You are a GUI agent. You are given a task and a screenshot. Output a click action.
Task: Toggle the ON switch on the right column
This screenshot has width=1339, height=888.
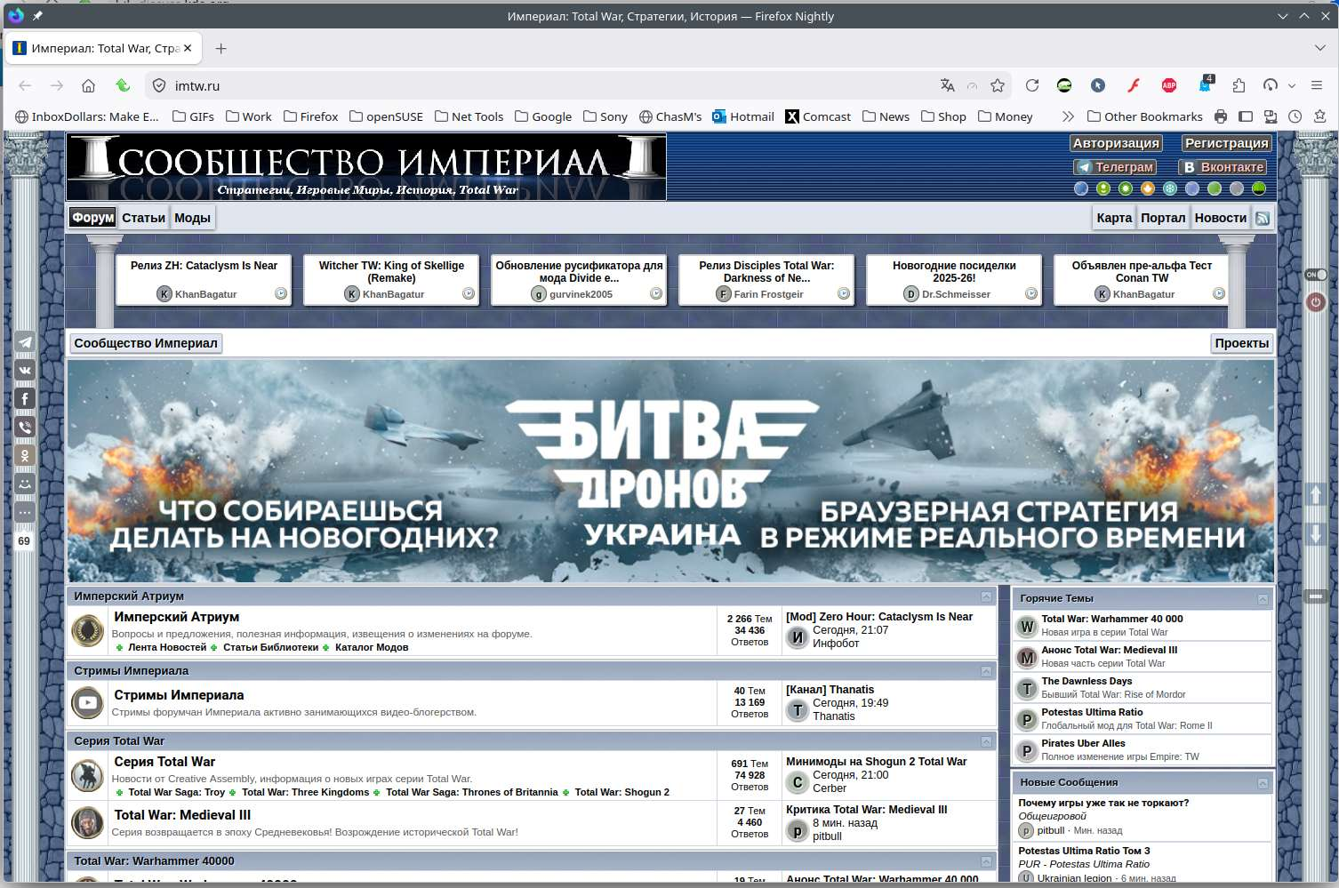(1316, 275)
